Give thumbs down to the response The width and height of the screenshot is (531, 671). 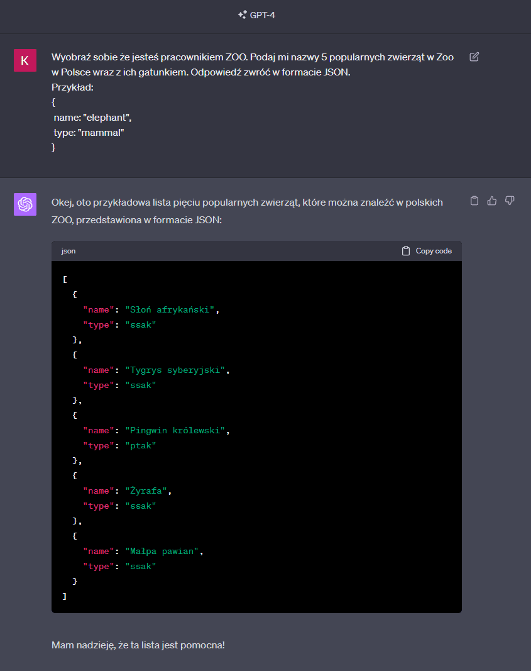[x=510, y=201]
